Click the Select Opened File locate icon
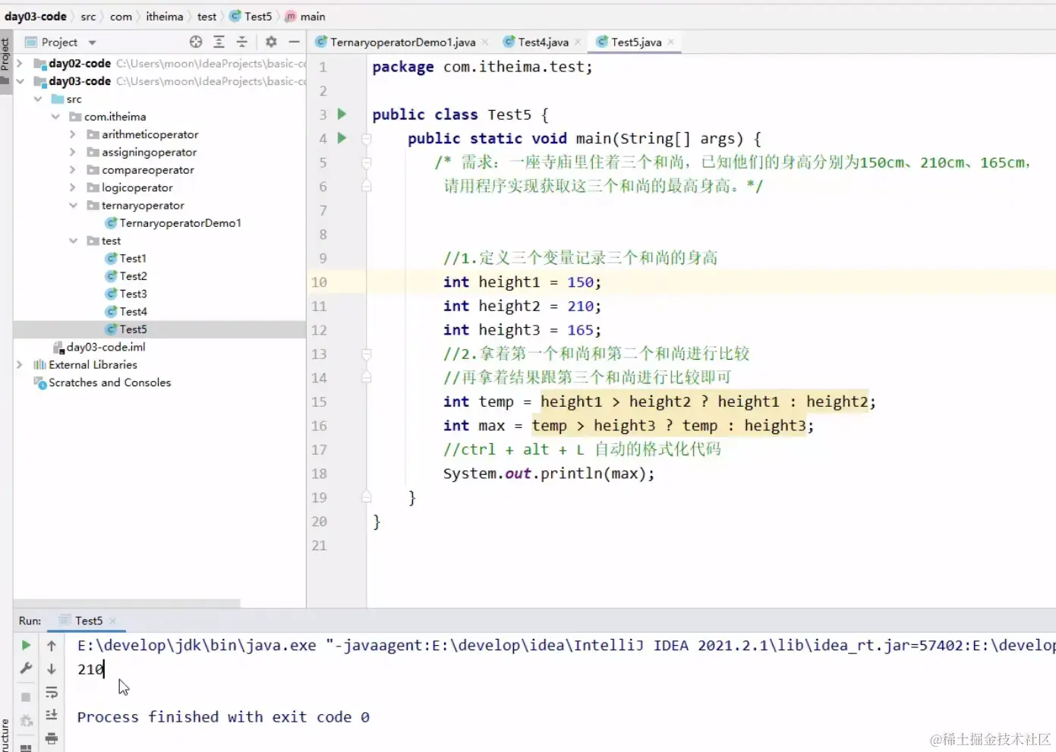 [x=196, y=42]
